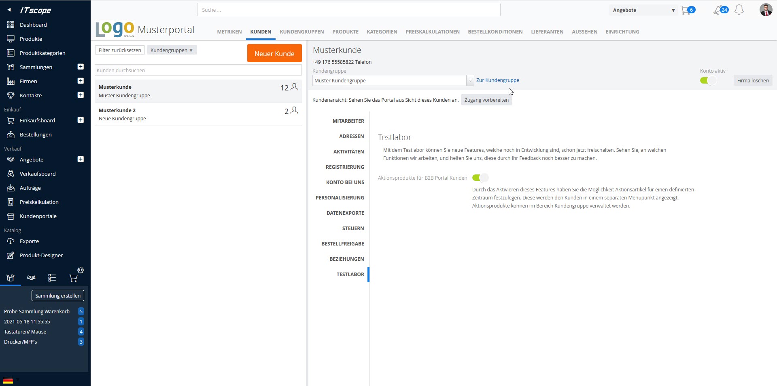Viewport: 777px width, 386px height.
Task: Open Einkaufsboard in the sidebar
Action: click(37, 120)
